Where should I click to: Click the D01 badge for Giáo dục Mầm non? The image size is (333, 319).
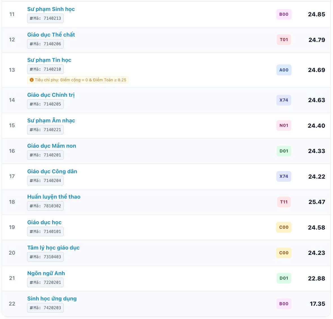tap(284, 151)
